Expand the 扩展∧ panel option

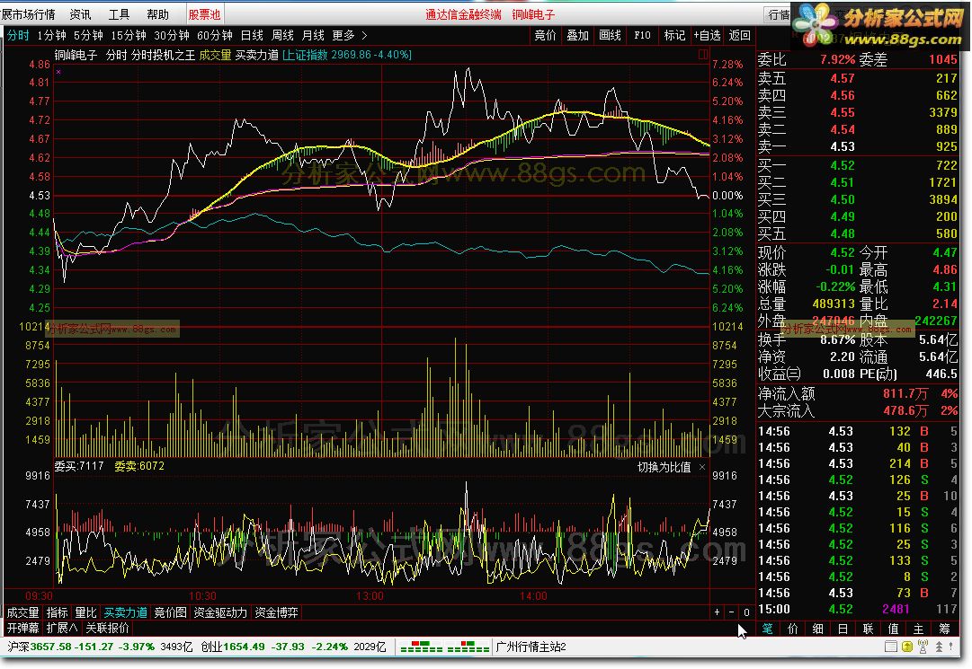[x=62, y=628]
